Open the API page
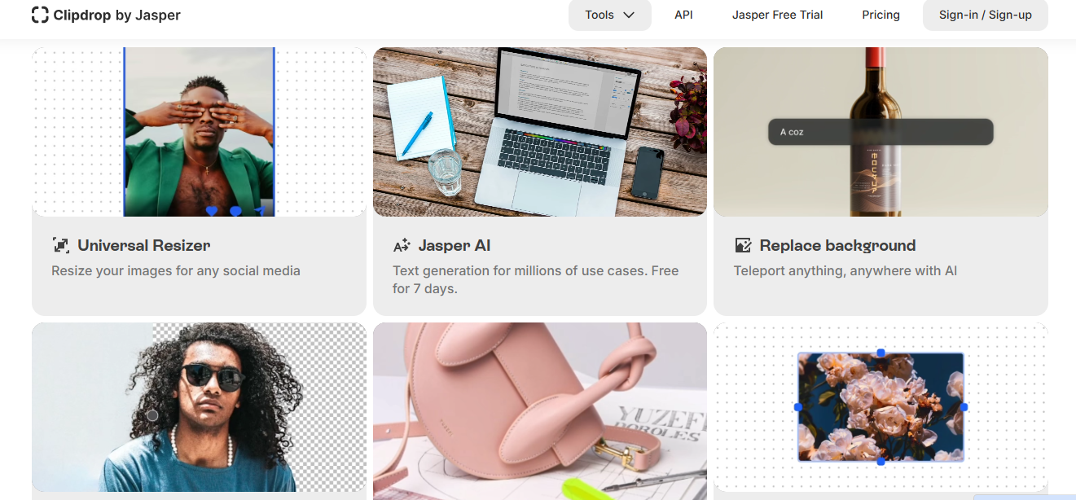The height and width of the screenshot is (500, 1076). (x=683, y=15)
